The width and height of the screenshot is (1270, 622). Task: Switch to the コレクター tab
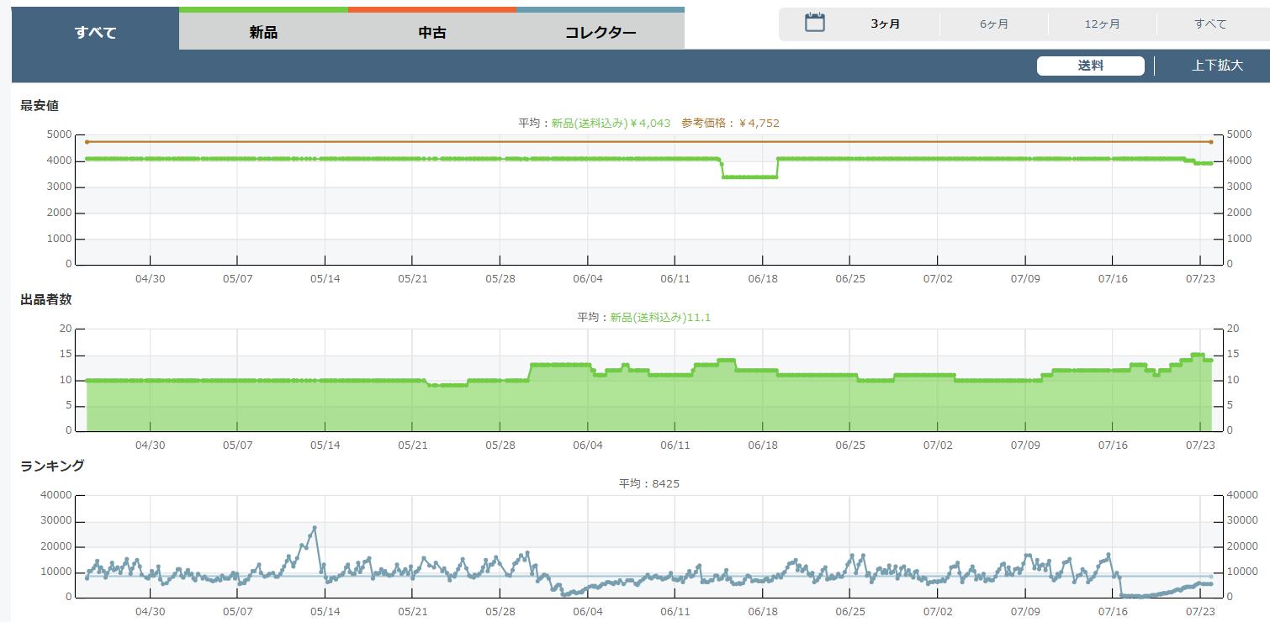[x=600, y=33]
